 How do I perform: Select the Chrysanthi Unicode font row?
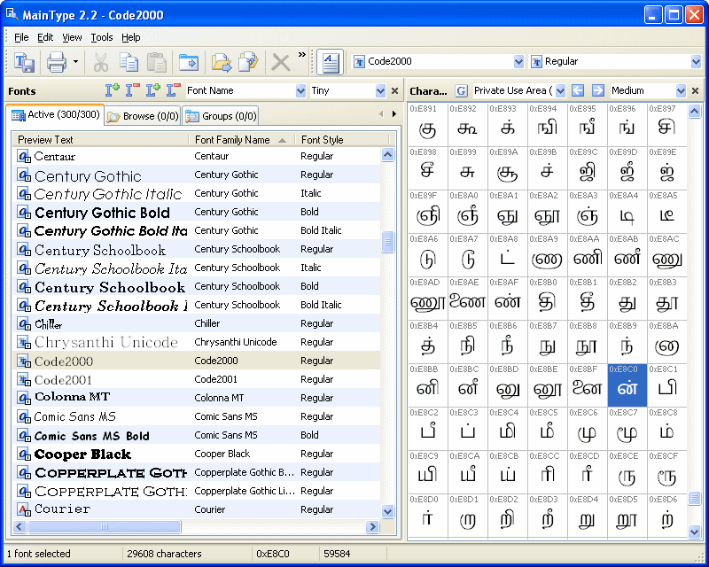click(196, 342)
